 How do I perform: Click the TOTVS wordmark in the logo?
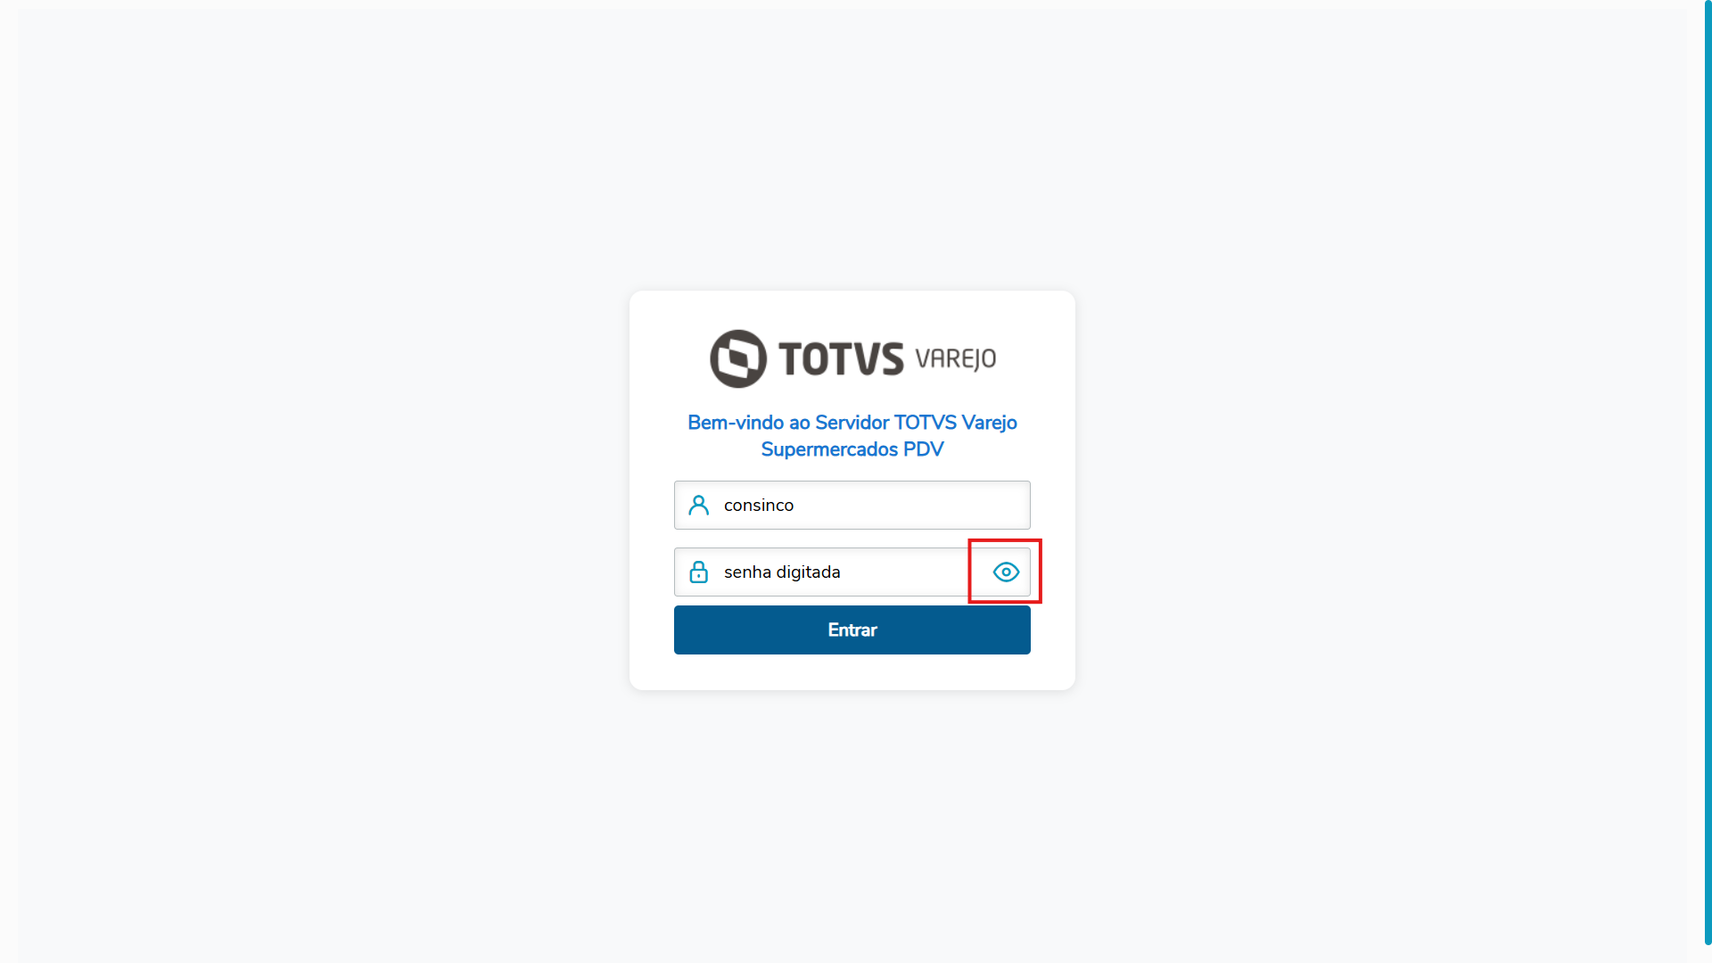pos(841,358)
